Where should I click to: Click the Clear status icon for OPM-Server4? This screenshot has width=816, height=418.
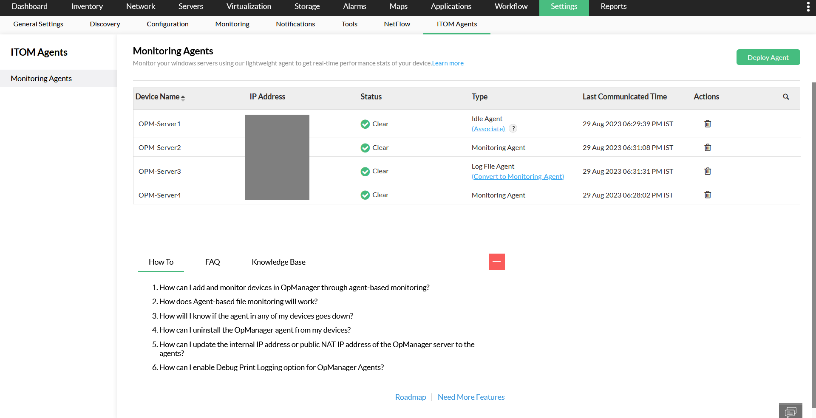point(365,195)
